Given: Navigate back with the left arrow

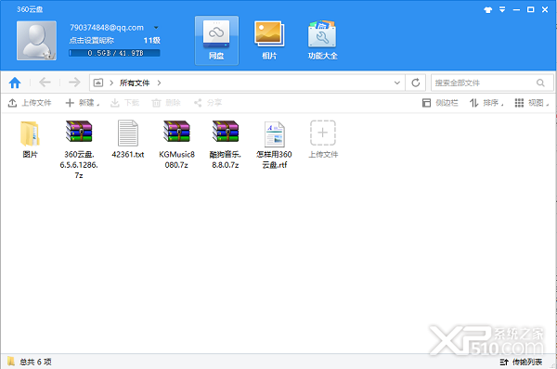Looking at the screenshot, I should pyautogui.click(x=45, y=83).
